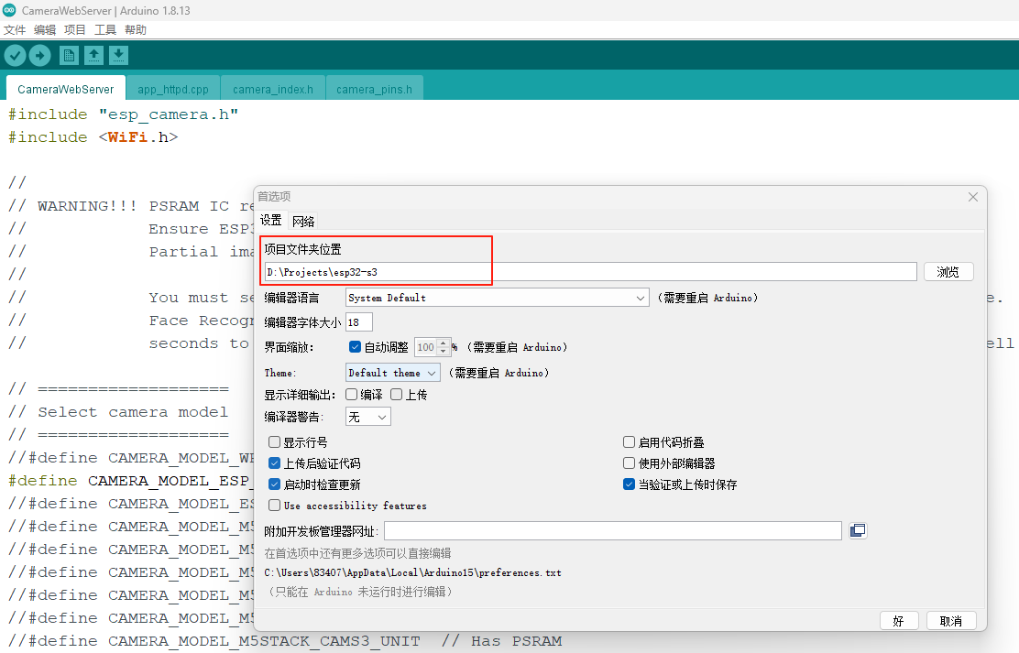Open the 工具 menu
The height and width of the screenshot is (653, 1019).
click(x=105, y=30)
